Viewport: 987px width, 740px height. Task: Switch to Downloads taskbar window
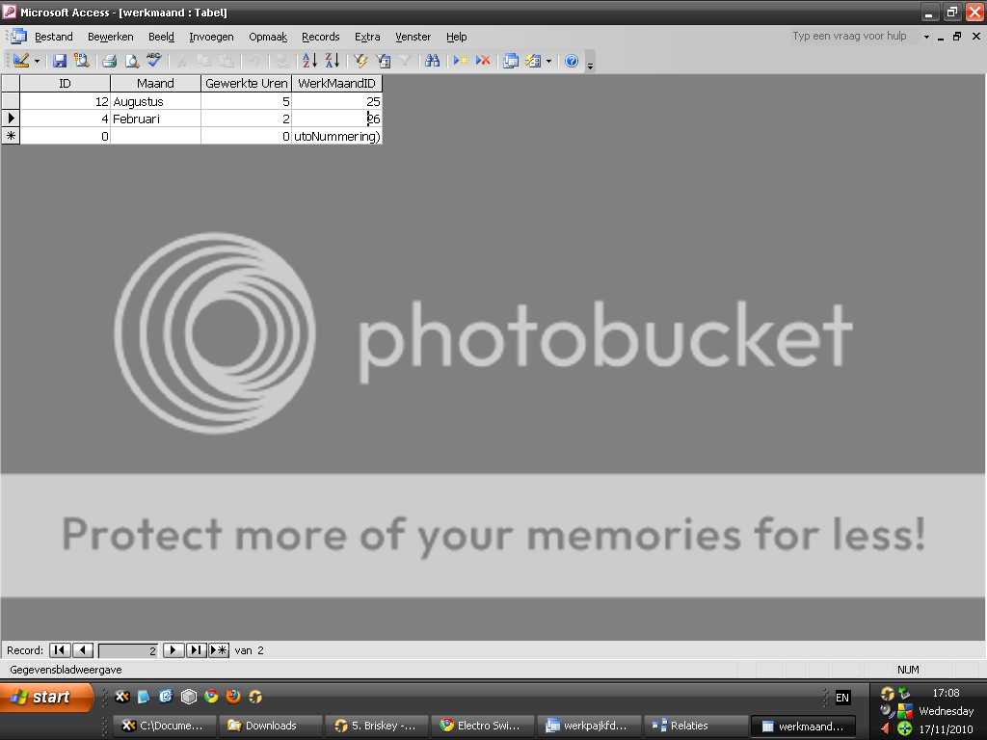[271, 726]
